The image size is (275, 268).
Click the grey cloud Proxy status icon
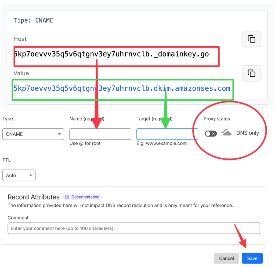[x=226, y=133]
